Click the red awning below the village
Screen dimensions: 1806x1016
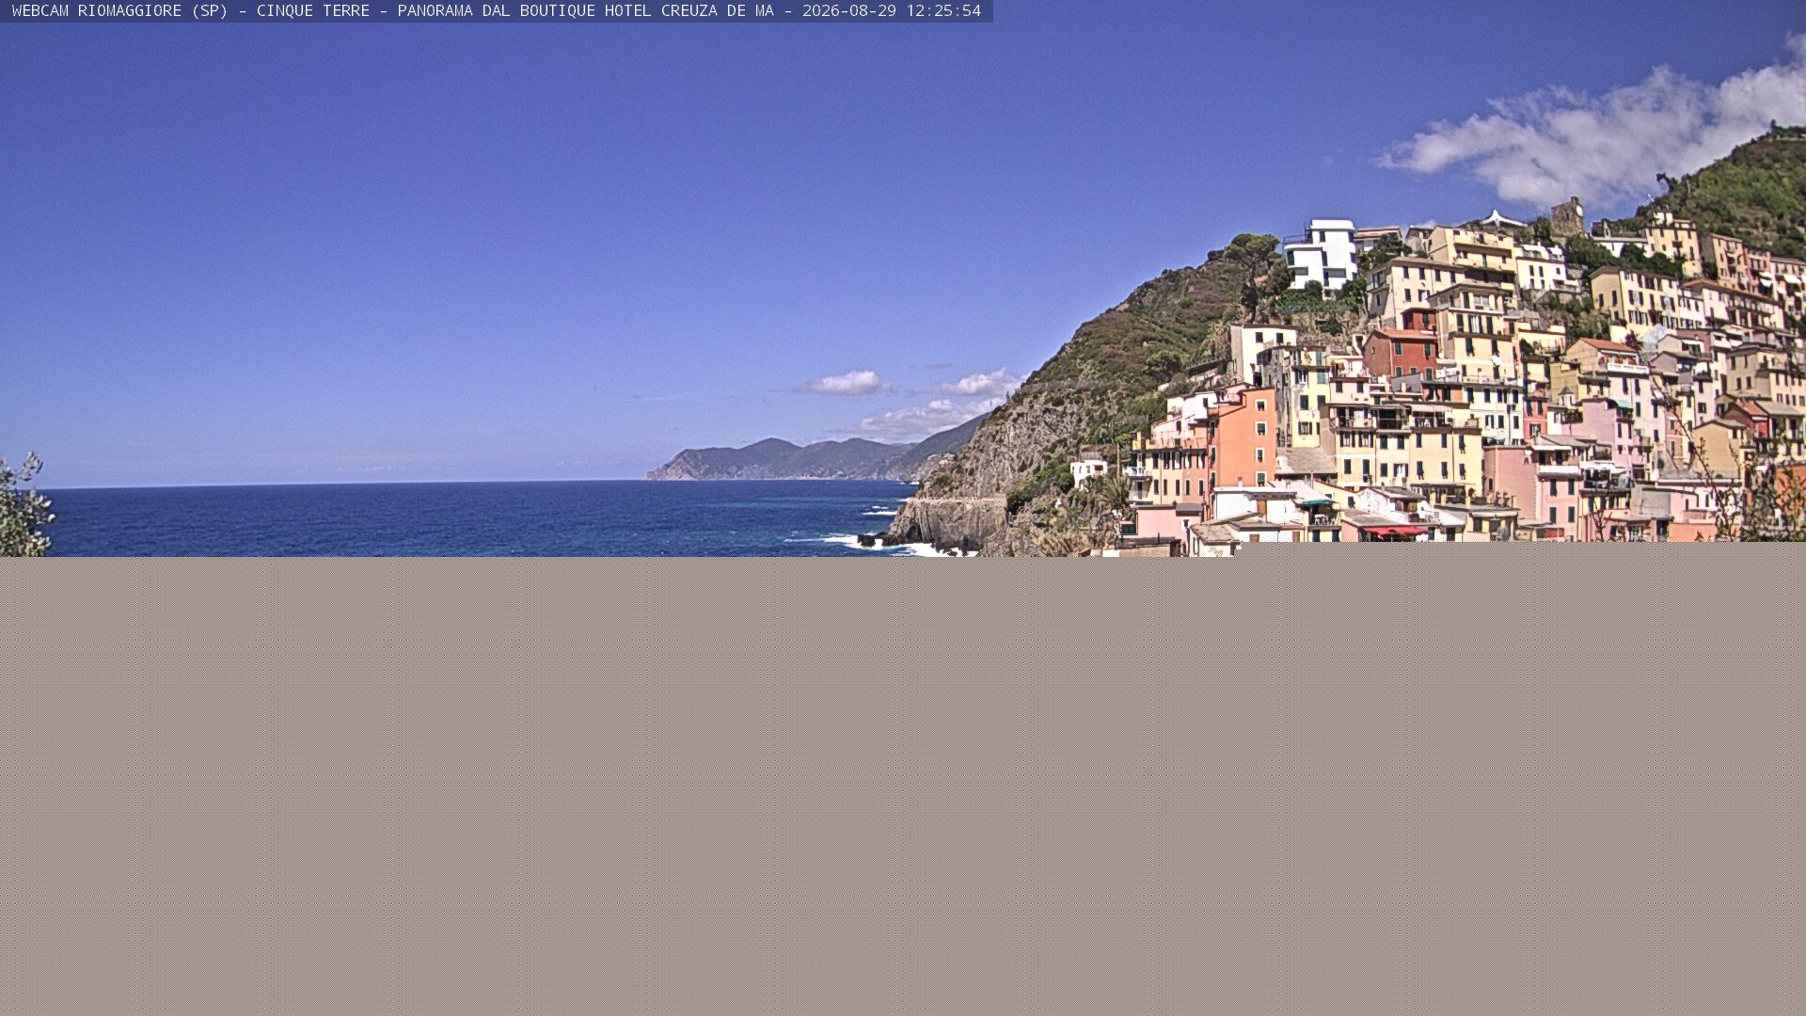1394,532
